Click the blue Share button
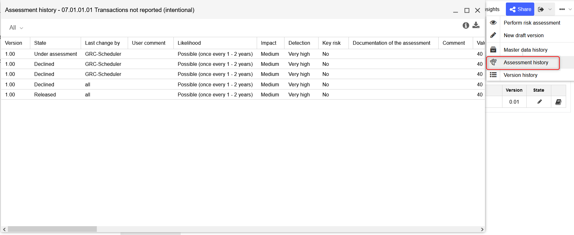Viewport: 574px width, 235px height. pos(520,9)
